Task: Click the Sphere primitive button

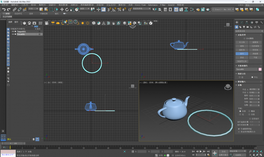Action: tap(242, 46)
